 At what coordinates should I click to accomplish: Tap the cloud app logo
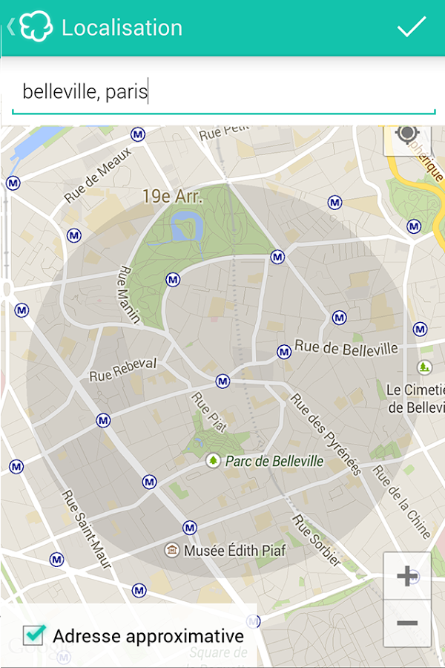36,27
